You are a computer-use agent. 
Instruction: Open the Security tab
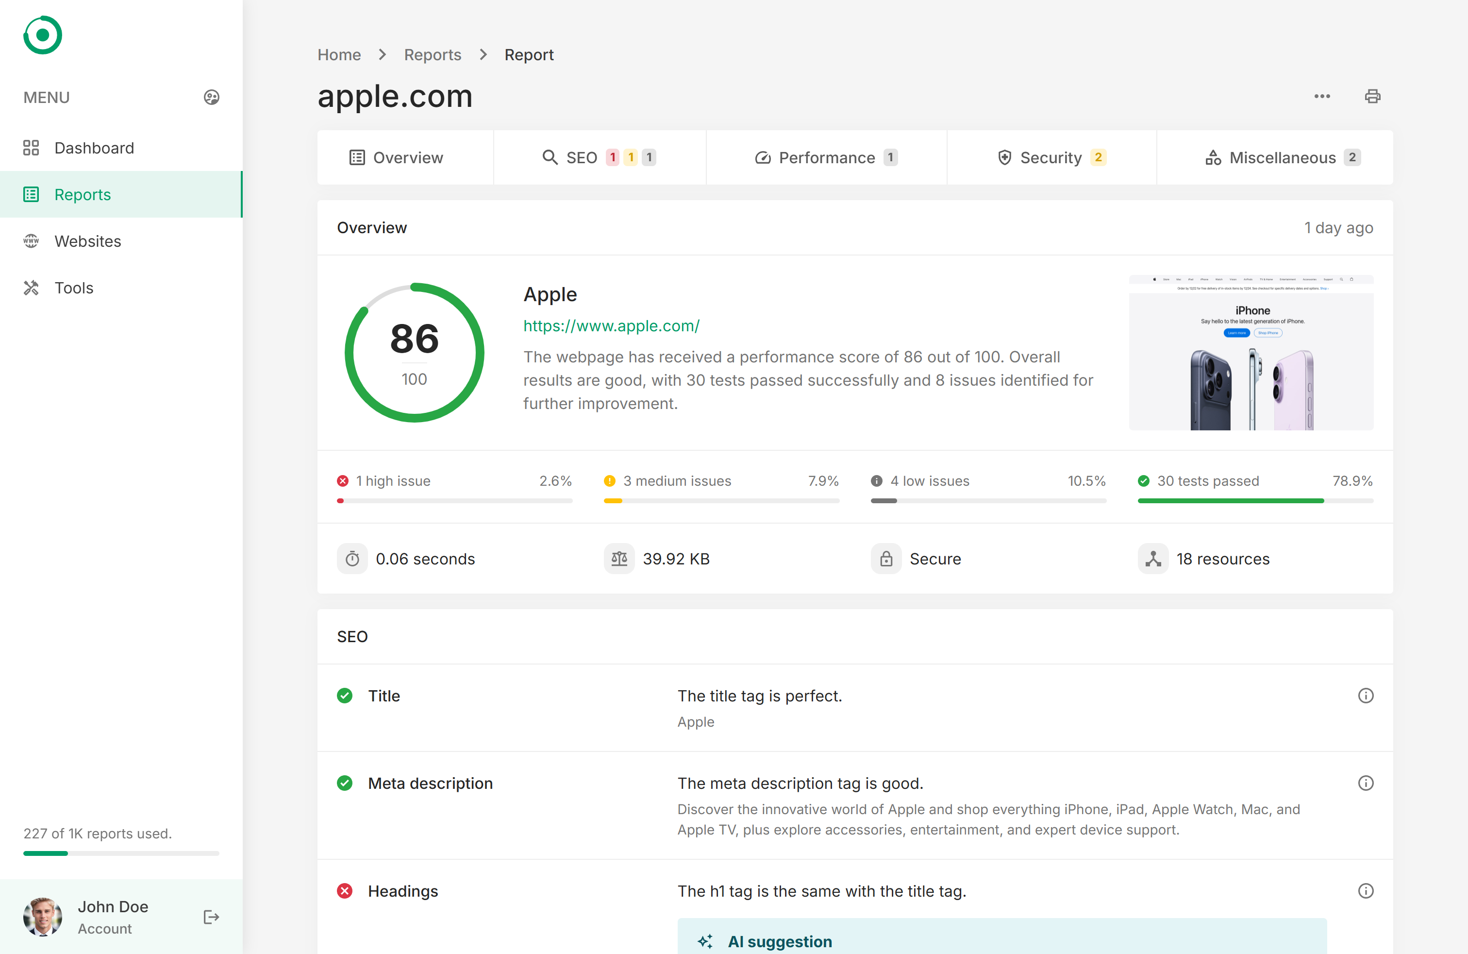coord(1051,157)
